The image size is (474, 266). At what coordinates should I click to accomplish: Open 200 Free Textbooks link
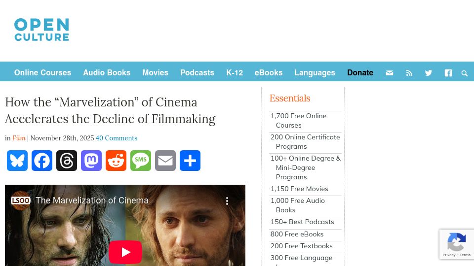[x=301, y=246]
